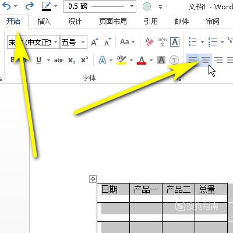Increase font size with grow icon
The image size is (233, 233).
(x=94, y=42)
